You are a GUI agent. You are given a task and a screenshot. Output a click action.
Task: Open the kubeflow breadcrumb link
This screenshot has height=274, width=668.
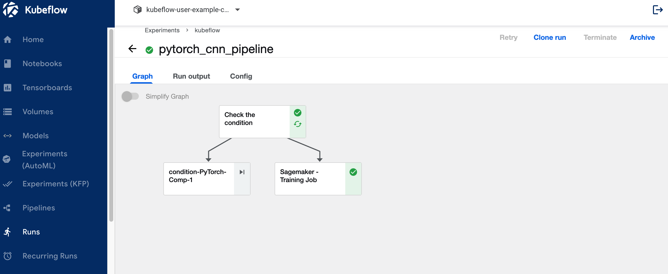tap(207, 30)
